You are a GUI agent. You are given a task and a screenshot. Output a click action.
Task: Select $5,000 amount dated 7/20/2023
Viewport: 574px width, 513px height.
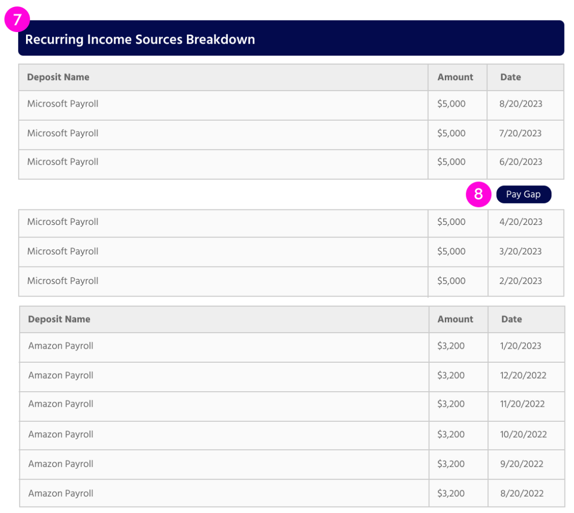(451, 133)
